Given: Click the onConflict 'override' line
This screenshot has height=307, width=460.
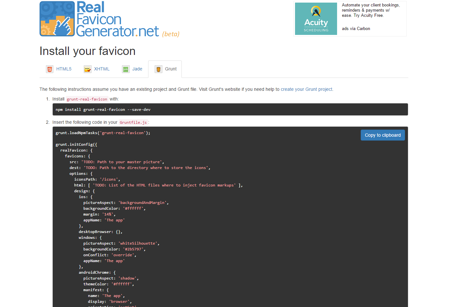Looking at the screenshot, I should coord(110,255).
